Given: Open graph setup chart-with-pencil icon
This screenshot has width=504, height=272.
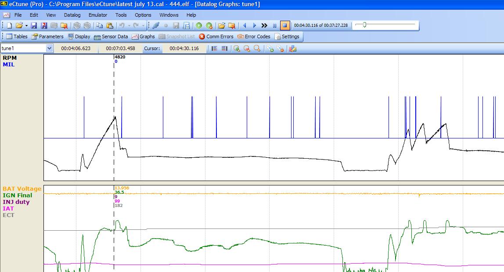Looking at the screenshot, I should coord(292,49).
